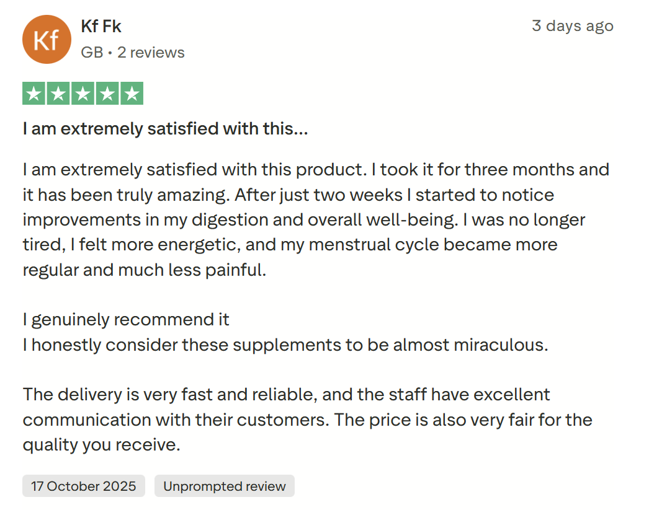649x510 pixels.
Task: Click the fourth green rating star
Action: click(x=107, y=94)
